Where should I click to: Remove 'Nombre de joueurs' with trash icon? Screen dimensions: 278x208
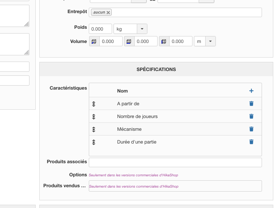pos(251,116)
